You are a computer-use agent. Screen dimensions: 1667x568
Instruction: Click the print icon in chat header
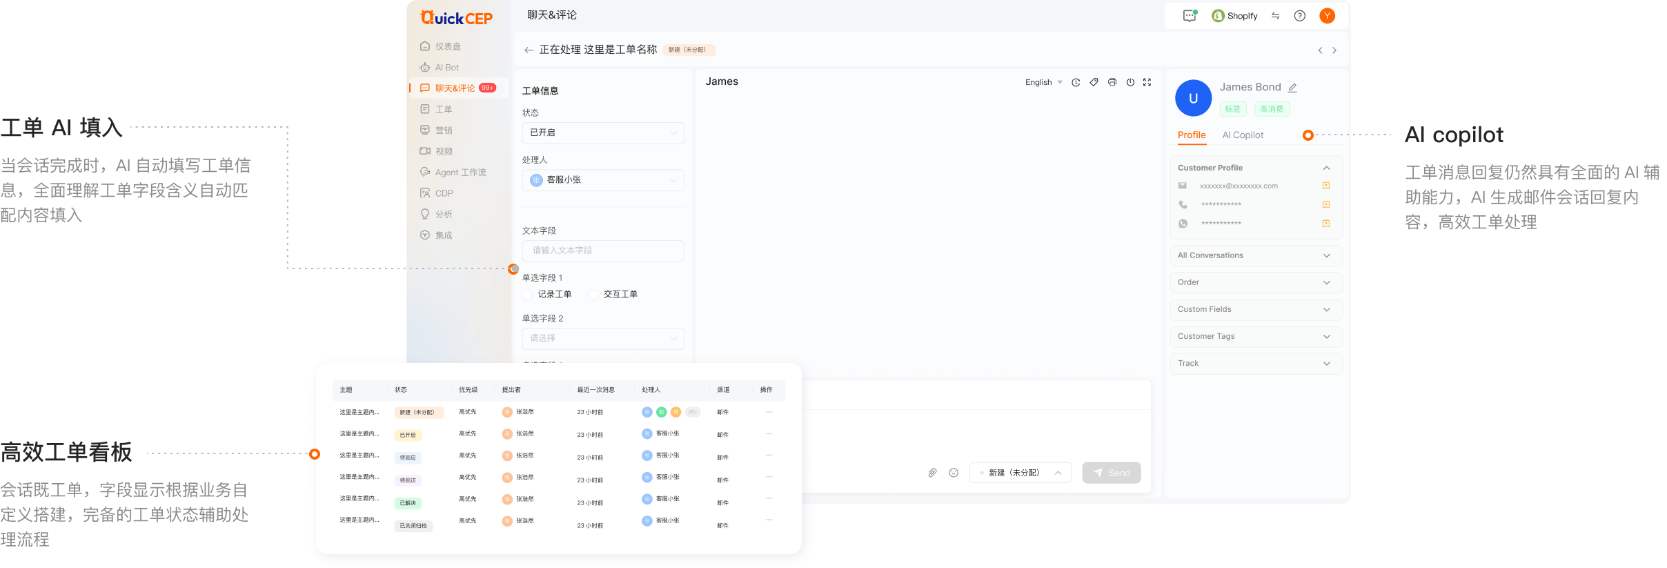click(x=1112, y=82)
